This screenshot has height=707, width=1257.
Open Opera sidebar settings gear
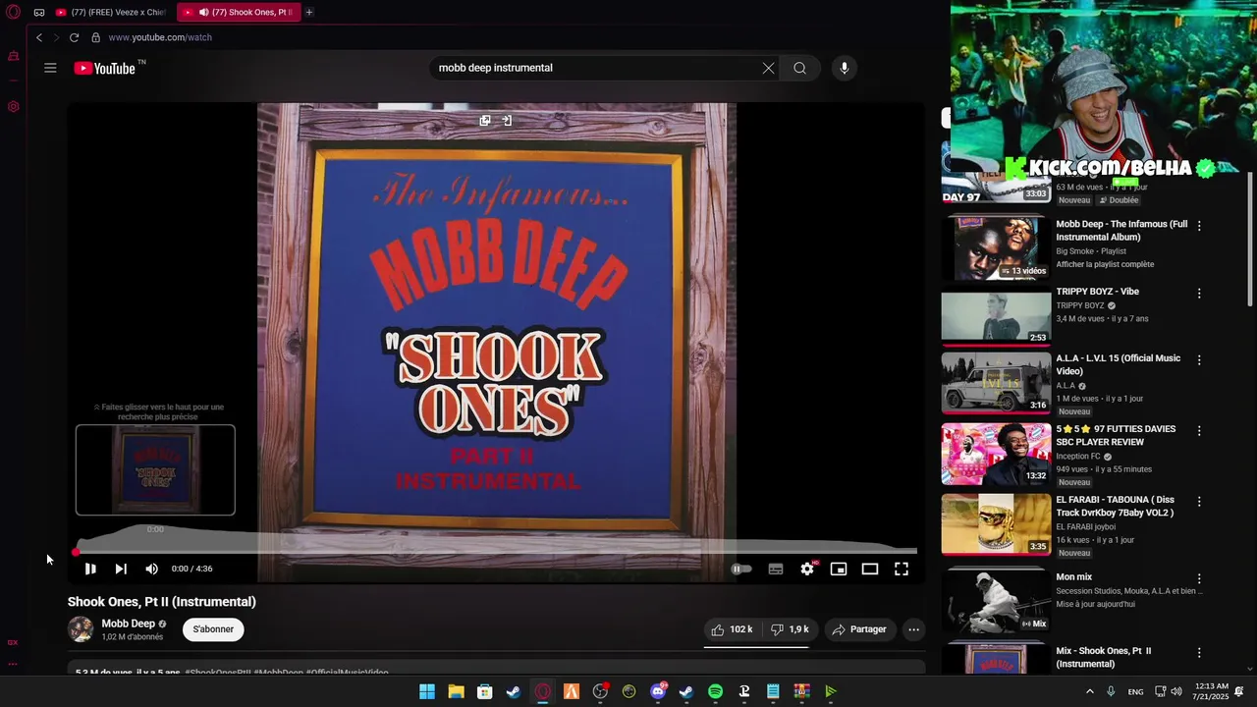coord(13,106)
